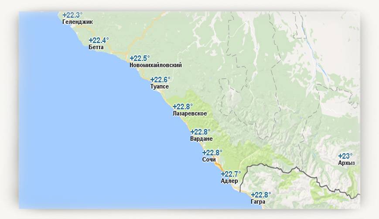Click the Геленджик city label
Screen dimensions: 379x219
click(77, 22)
